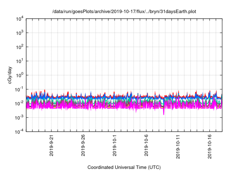
Task: Click the tallest red peak near 2019-9-21
Action: pos(45,90)
